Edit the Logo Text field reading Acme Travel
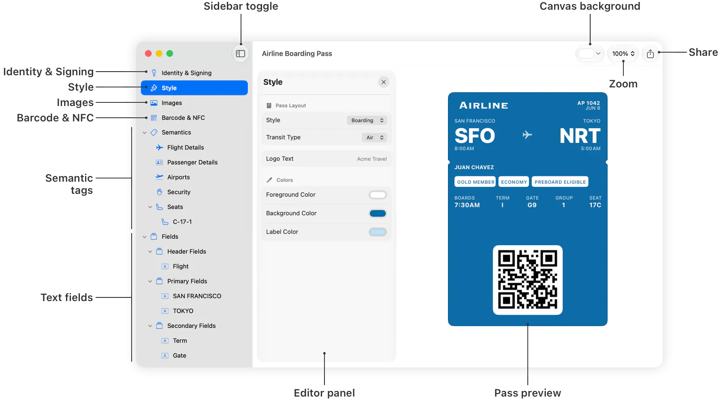Image resolution: width=721 pixels, height=399 pixels. click(x=326, y=159)
